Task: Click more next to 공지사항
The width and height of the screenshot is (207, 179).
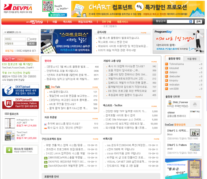Action: [143, 33]
